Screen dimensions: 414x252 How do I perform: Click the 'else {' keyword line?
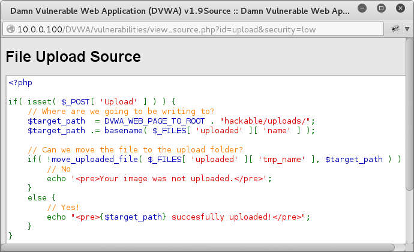click(42, 197)
